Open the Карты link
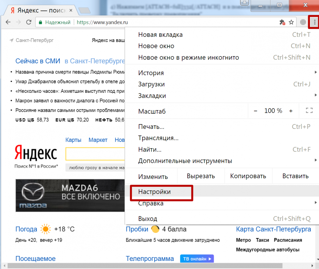The image size is (319, 269). 73,140
